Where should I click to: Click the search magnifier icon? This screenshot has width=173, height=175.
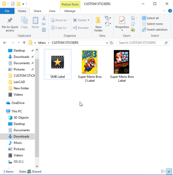(166, 43)
